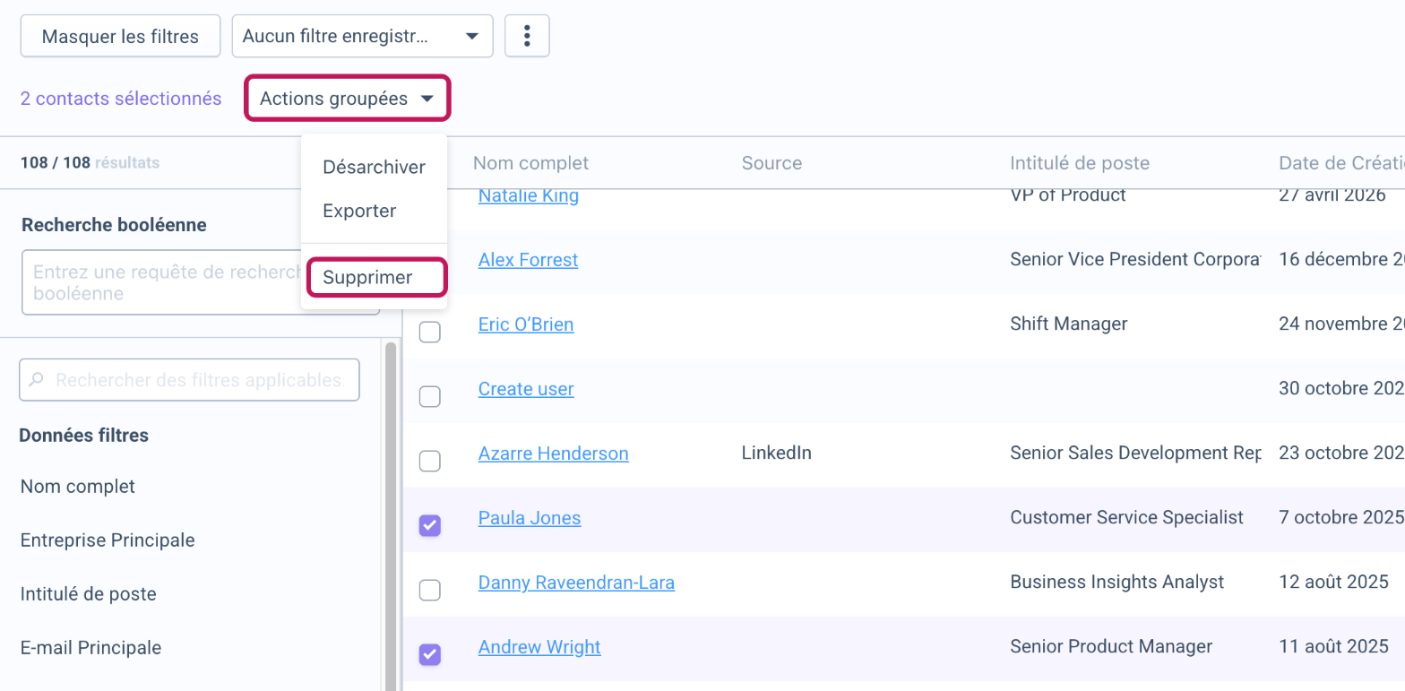Open the Actions groupées dropdown
Image resolution: width=1405 pixels, height=691 pixels.
(347, 99)
